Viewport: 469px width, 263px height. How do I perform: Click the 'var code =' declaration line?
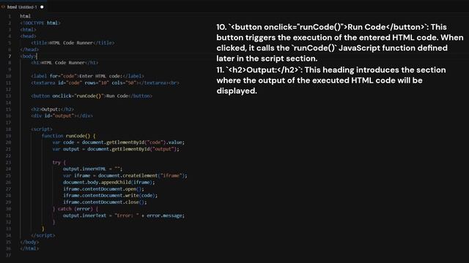(x=119, y=142)
